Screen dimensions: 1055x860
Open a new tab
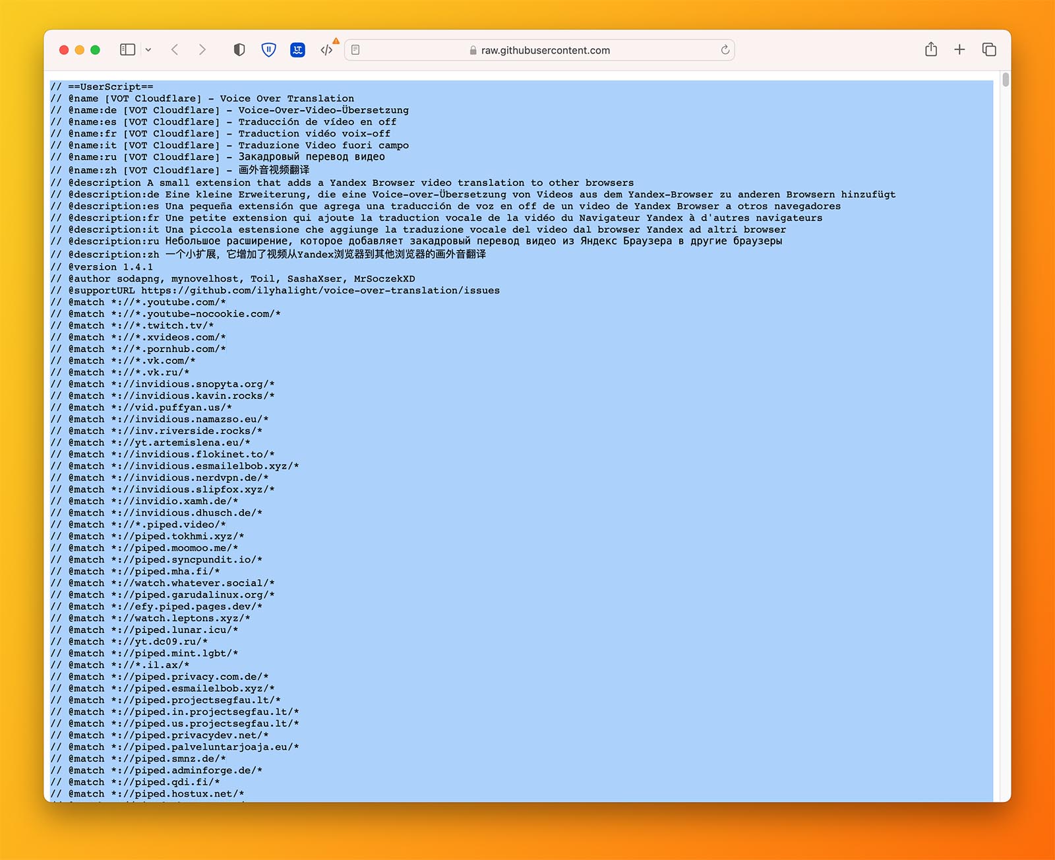(x=960, y=49)
